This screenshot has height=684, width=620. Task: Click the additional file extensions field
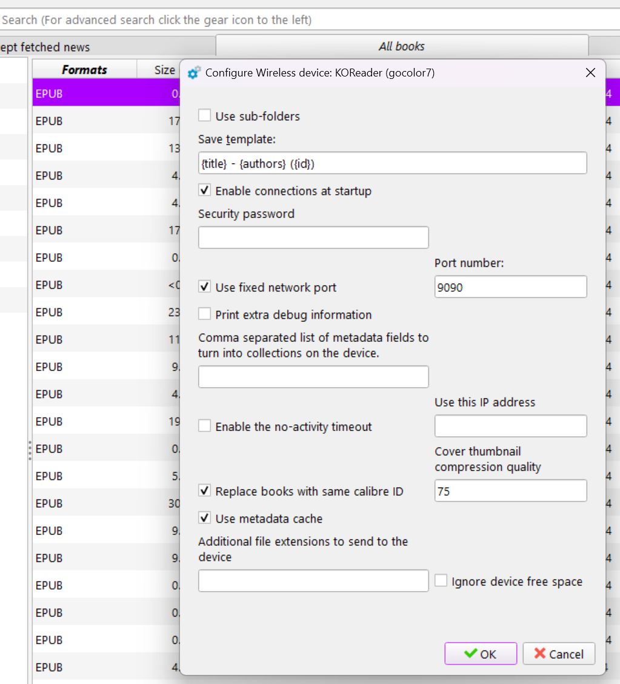(x=313, y=581)
